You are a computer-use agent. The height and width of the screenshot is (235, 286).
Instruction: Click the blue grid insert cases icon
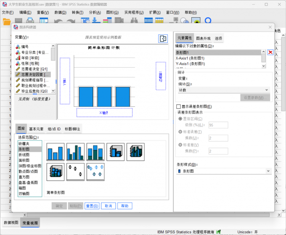148,21
